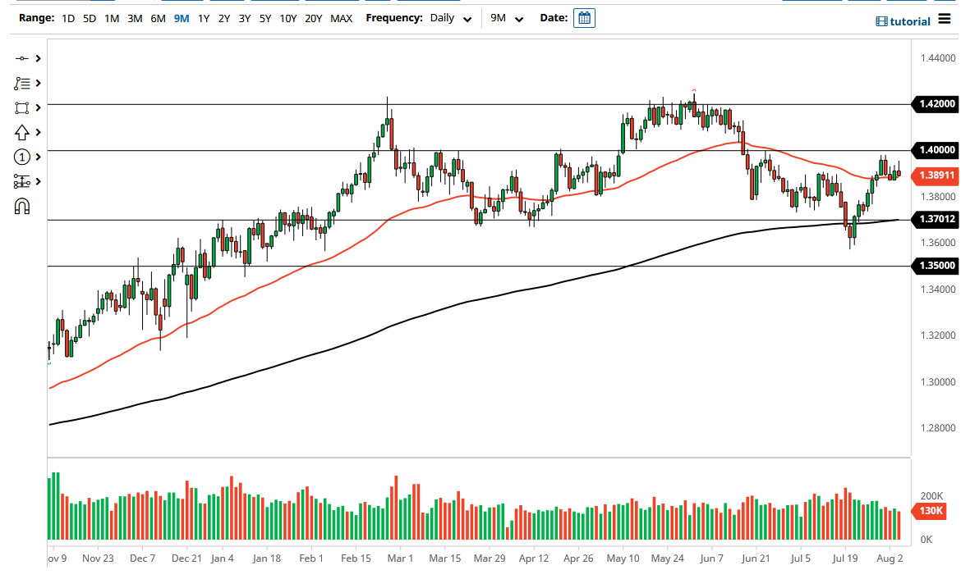The width and height of the screenshot is (961, 579).
Task: Set range to 20Y
Action: (313, 18)
